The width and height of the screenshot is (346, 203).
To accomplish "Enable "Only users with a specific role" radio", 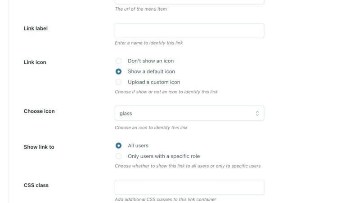I will (x=119, y=156).
